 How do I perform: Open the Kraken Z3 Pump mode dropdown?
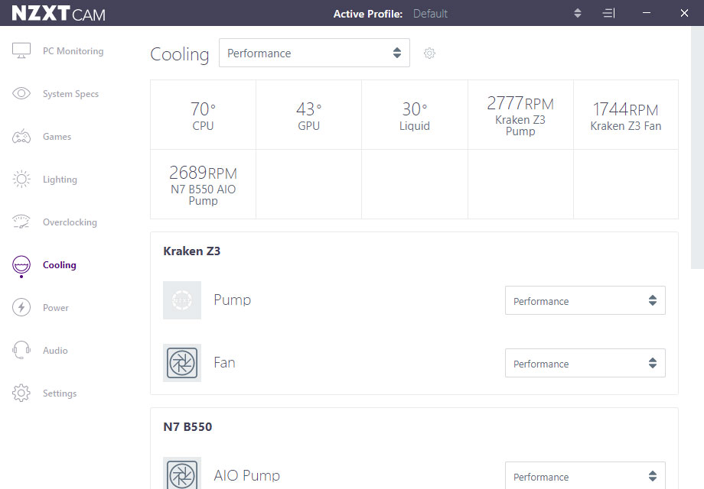point(585,300)
